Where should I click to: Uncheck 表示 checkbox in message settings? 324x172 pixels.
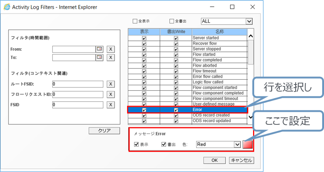click(x=136, y=144)
